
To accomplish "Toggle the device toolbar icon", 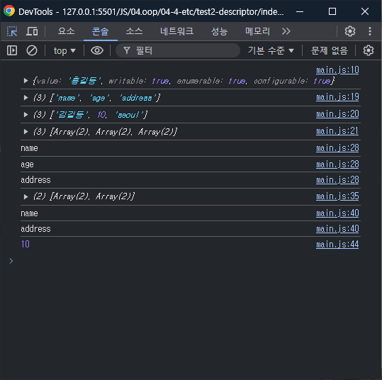I will (x=32, y=31).
